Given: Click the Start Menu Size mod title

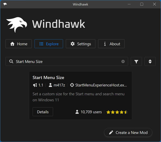Looking at the screenshot, I should [48, 78].
